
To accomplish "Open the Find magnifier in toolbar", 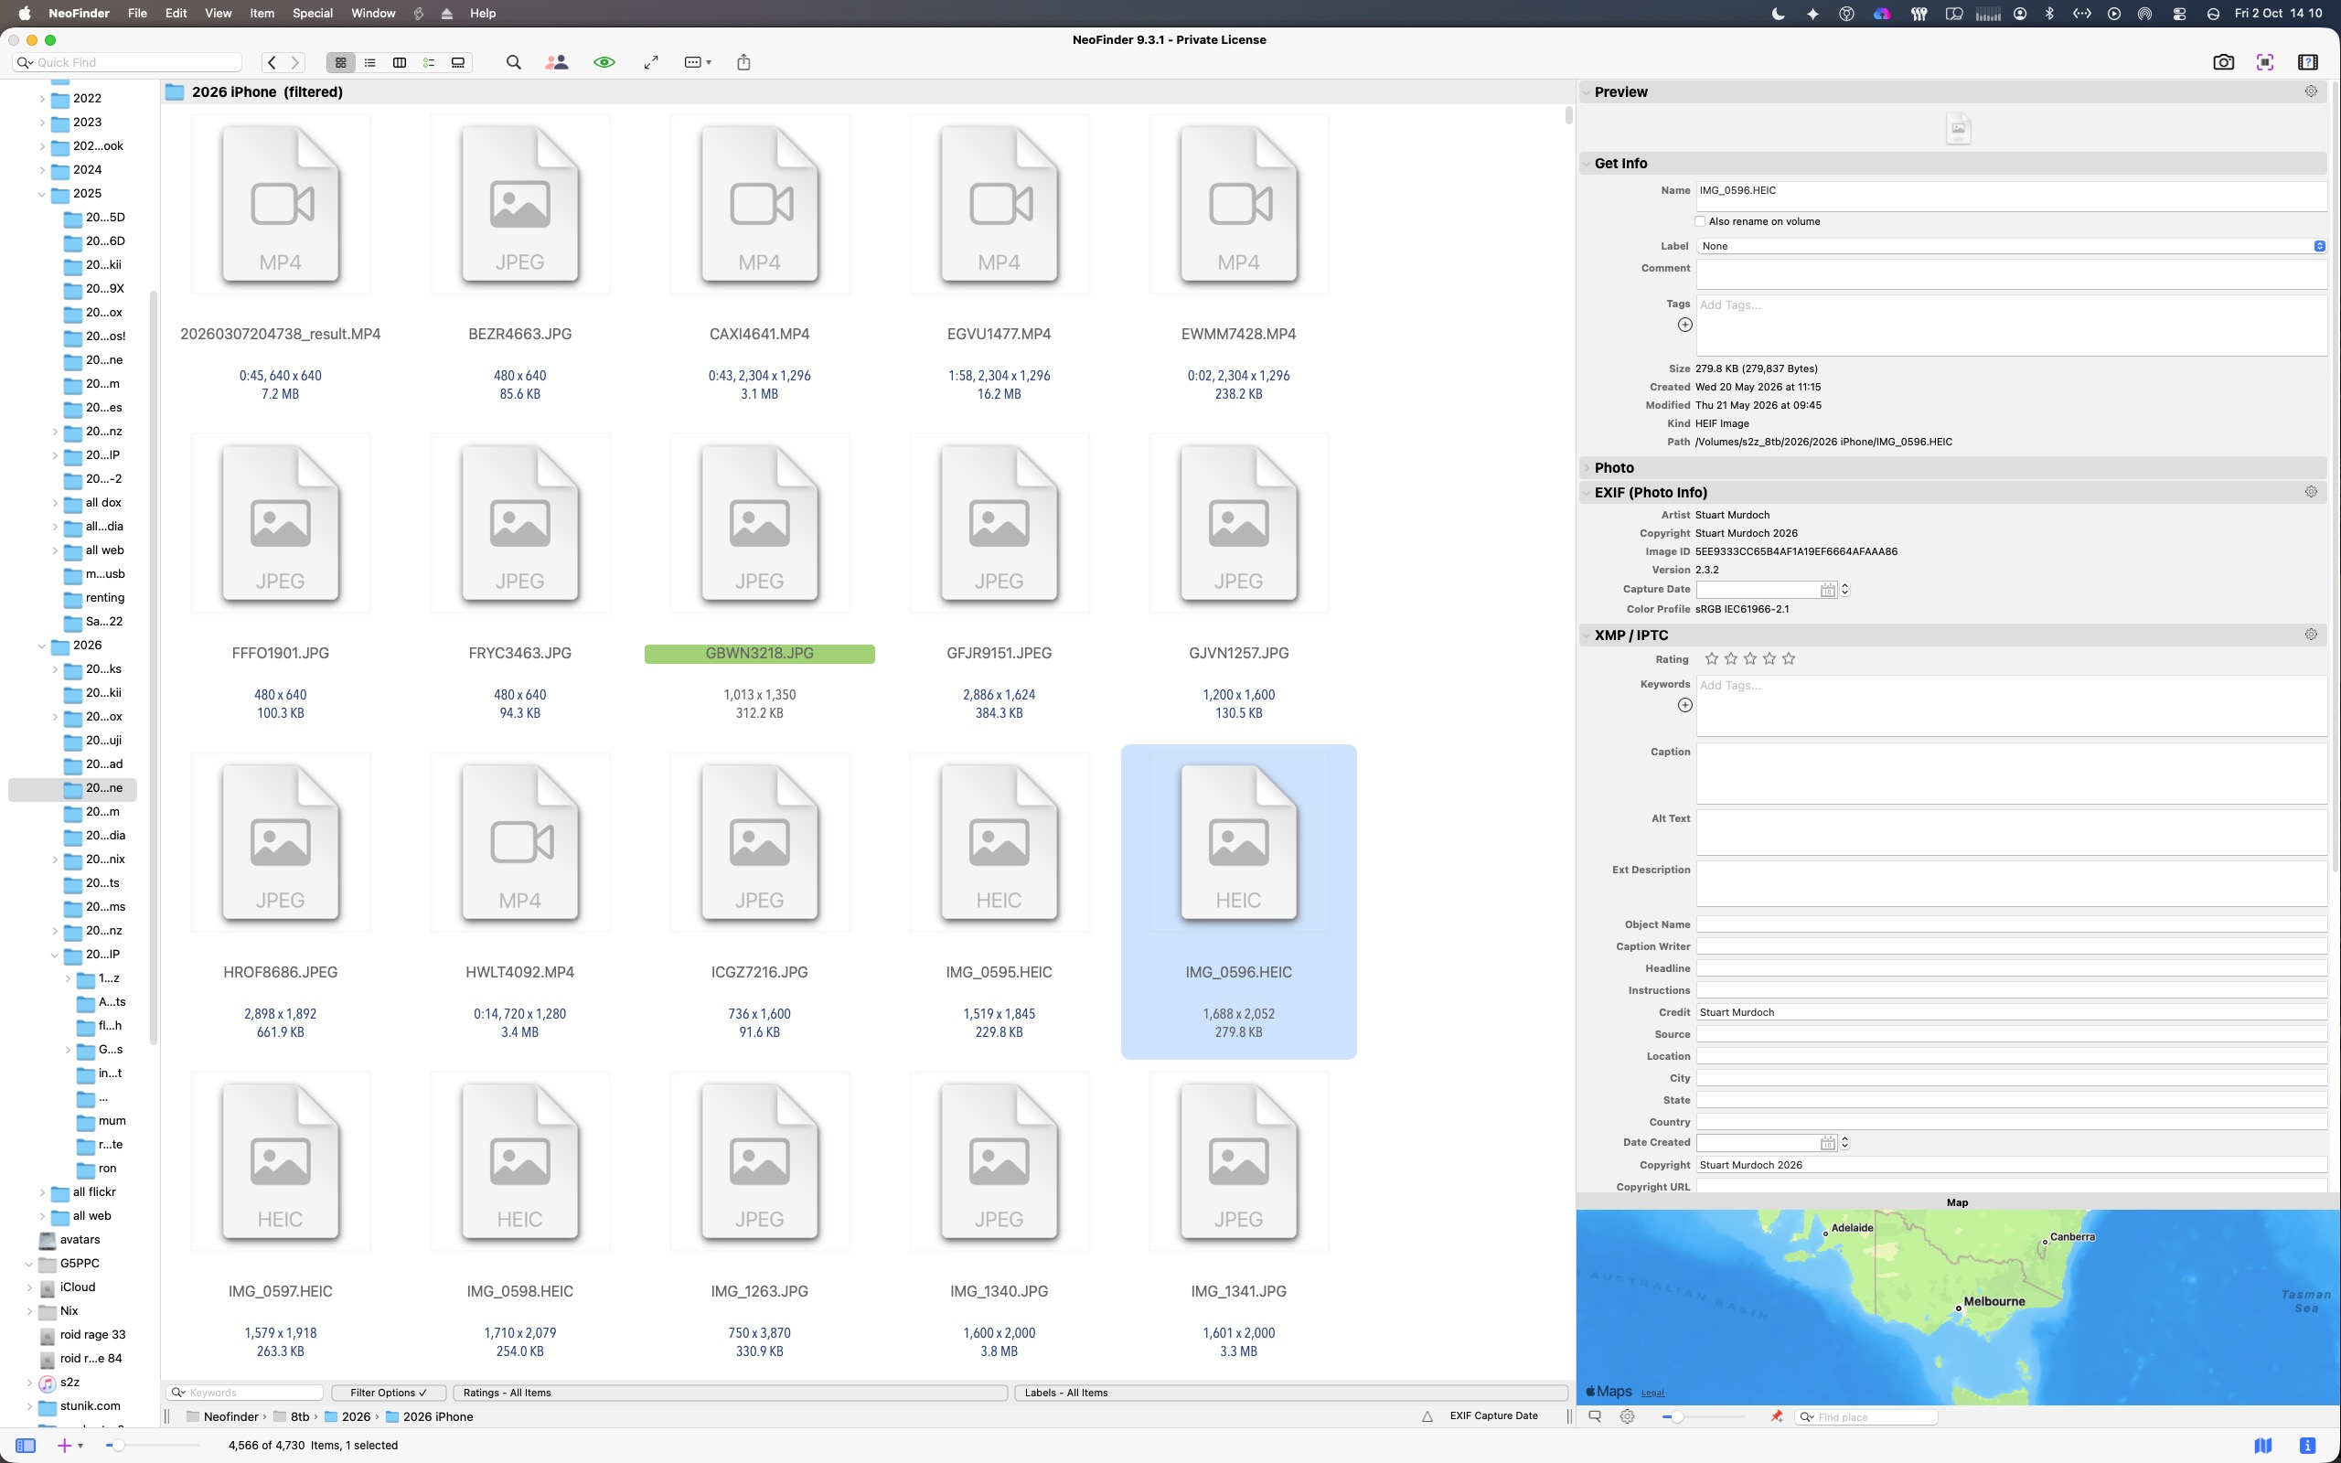I will click(514, 62).
